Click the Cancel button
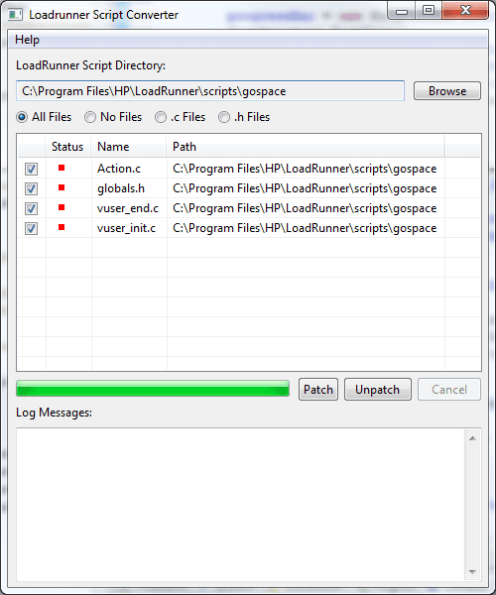496x595 pixels. pyautogui.click(x=449, y=390)
